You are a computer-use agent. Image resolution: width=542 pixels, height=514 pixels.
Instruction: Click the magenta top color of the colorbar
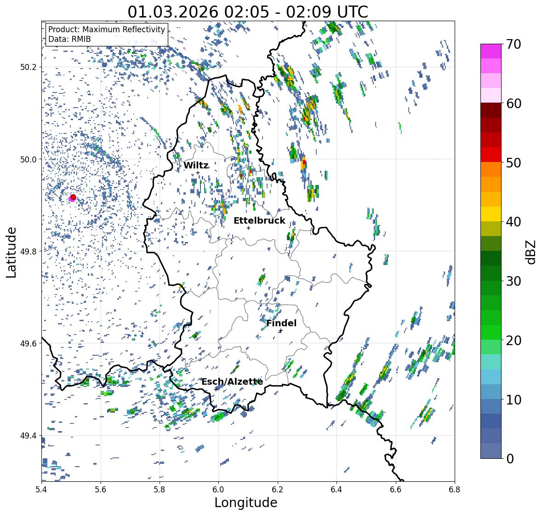[x=491, y=51]
